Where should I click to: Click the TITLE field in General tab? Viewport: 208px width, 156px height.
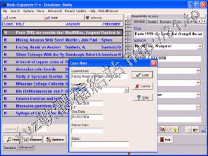tap(168, 34)
